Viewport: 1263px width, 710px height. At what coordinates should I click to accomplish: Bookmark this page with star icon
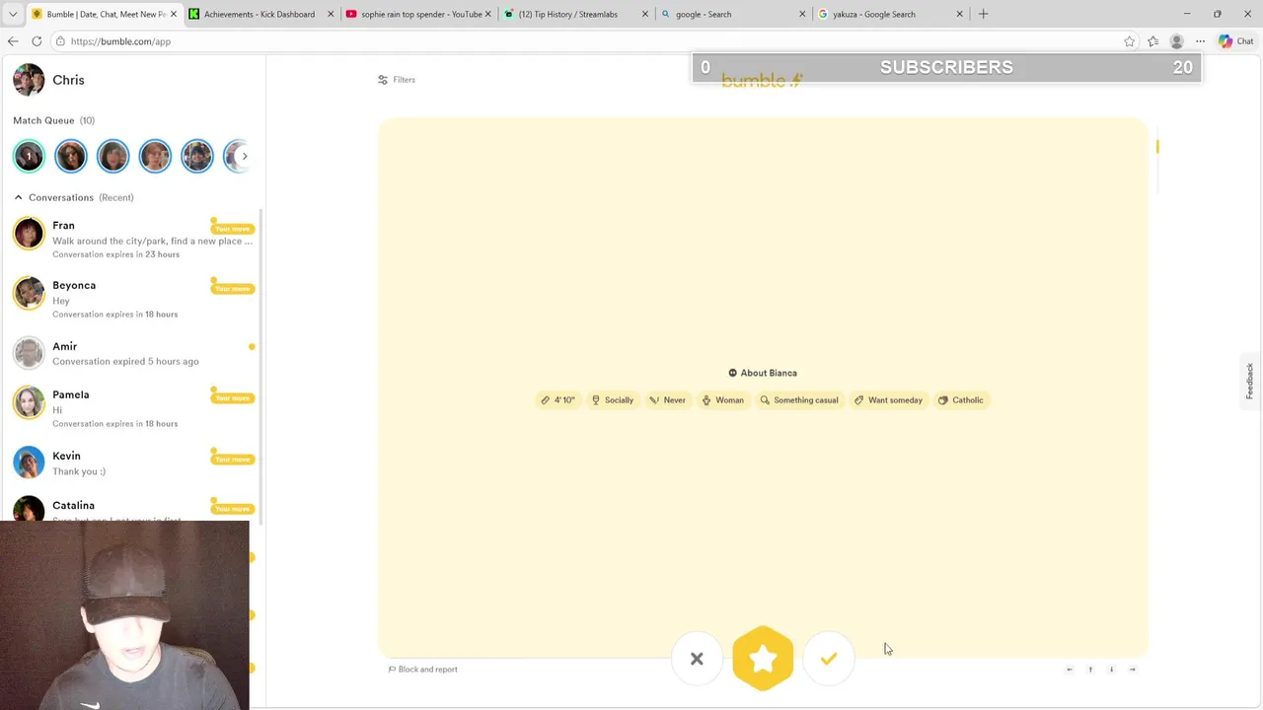[x=1129, y=41]
